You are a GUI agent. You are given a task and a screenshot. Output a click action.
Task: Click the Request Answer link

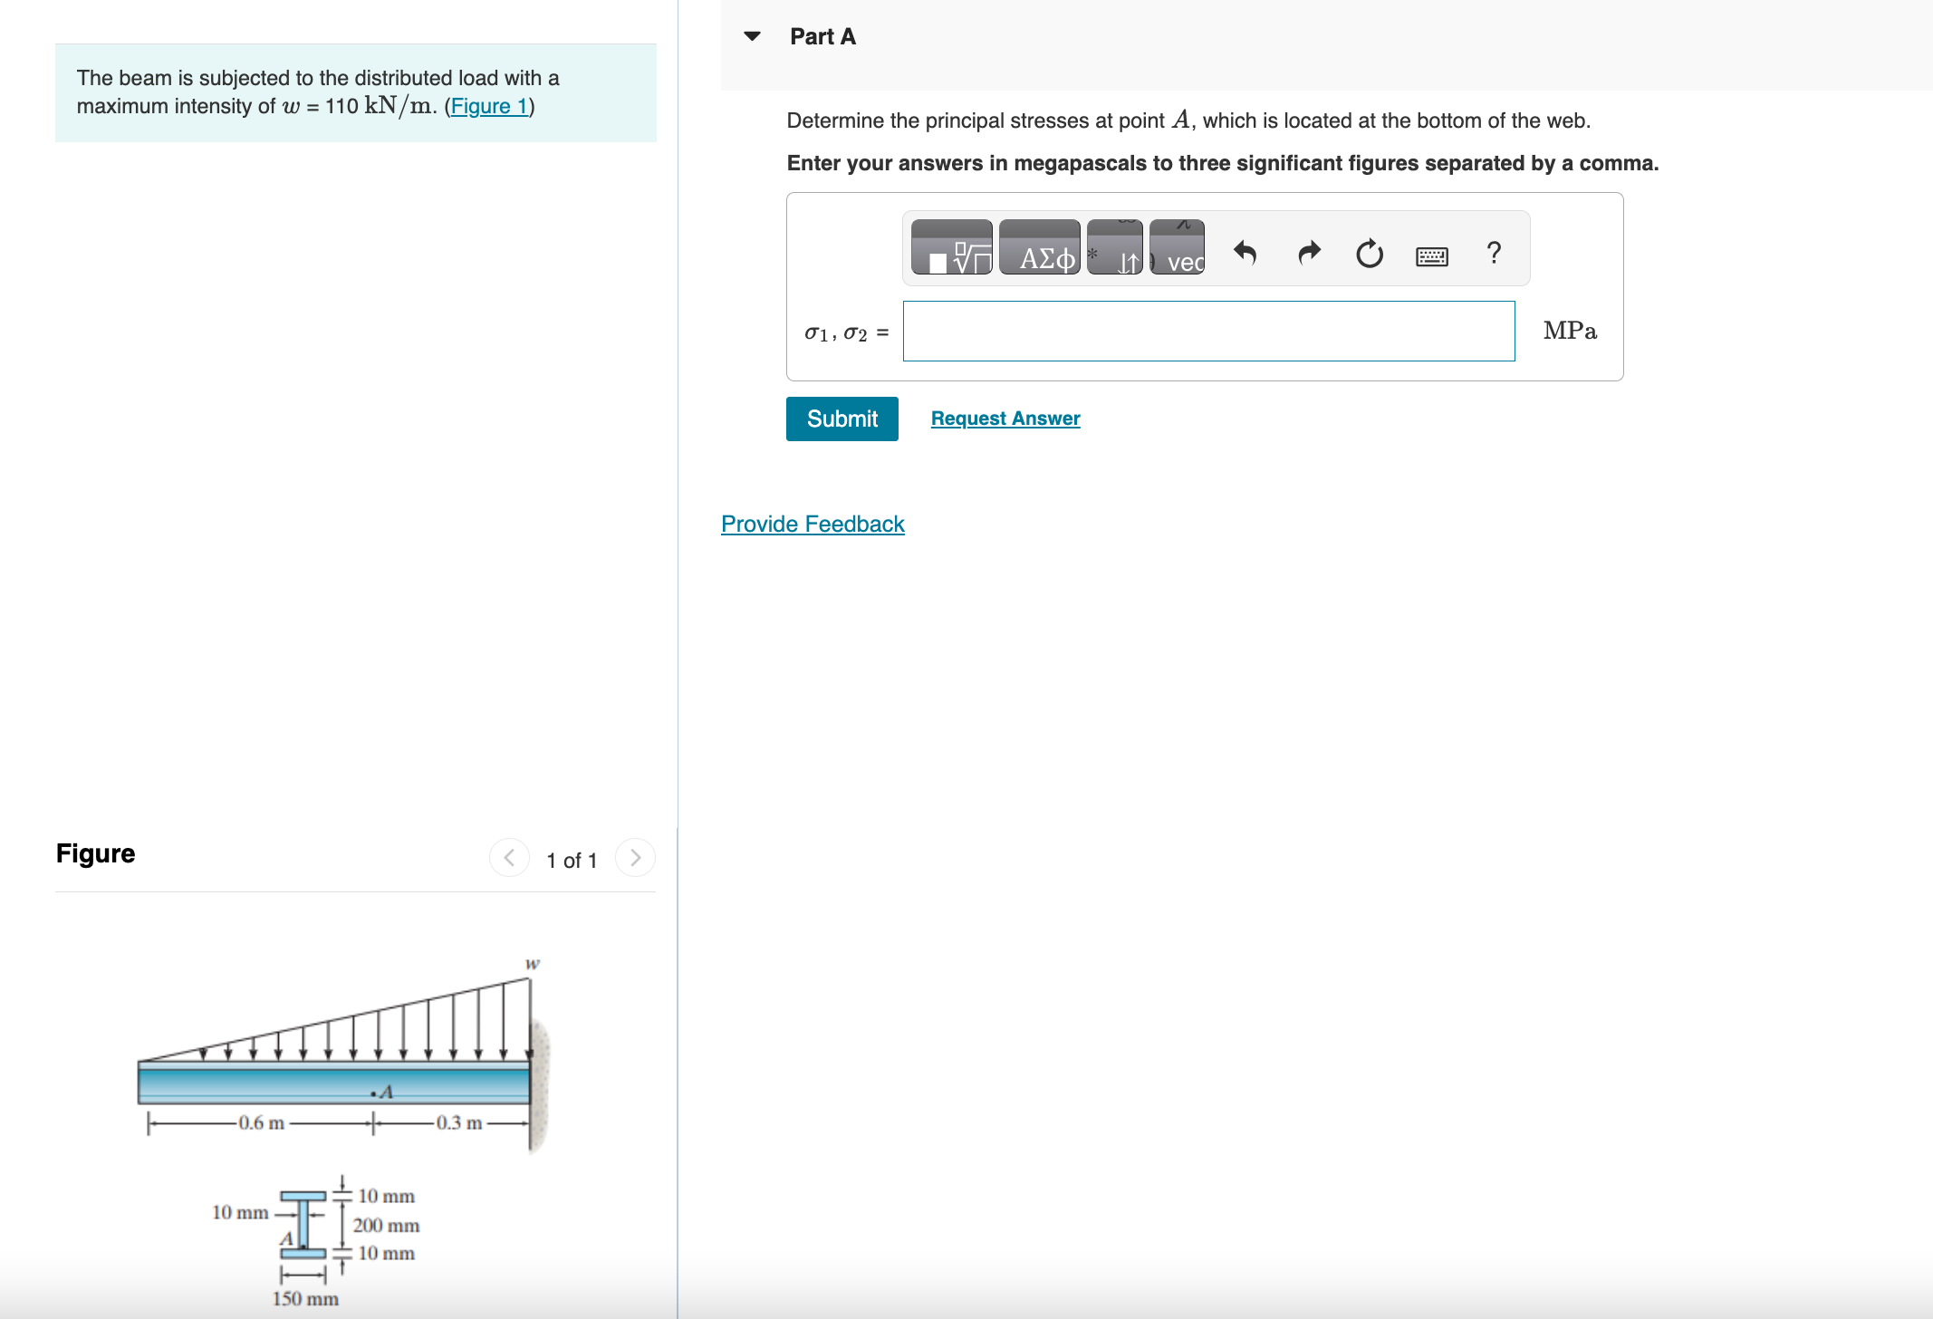coord(1005,418)
